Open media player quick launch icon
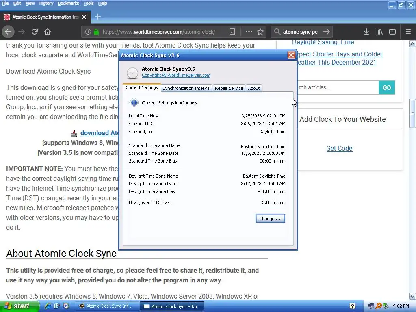 click(66, 306)
